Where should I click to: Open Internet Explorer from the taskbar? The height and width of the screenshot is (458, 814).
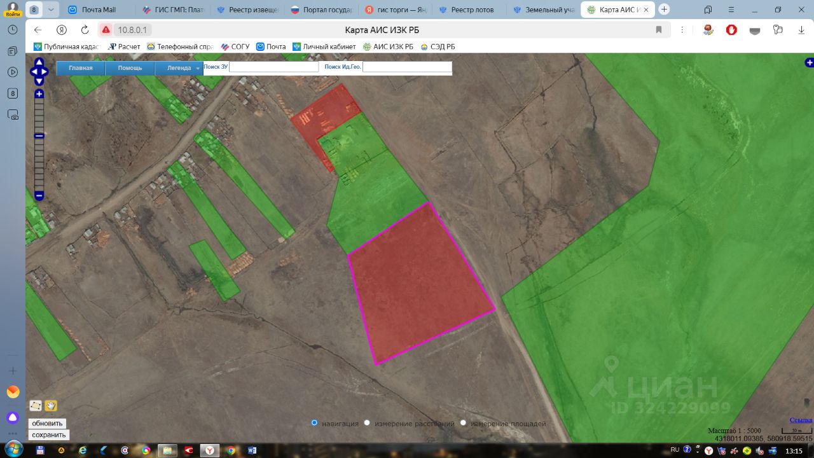(82, 450)
